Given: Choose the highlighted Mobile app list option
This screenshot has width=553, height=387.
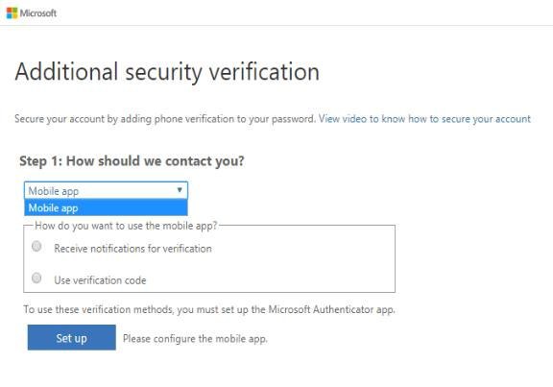Looking at the screenshot, I should [x=106, y=207].
